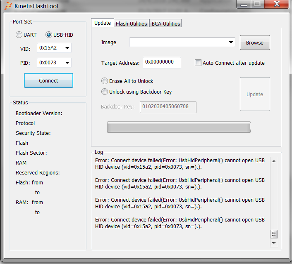This screenshot has width=292, height=264.
Task: Click the KinetisFlashTool title bar icon
Action: pyautogui.click(x=8, y=6)
